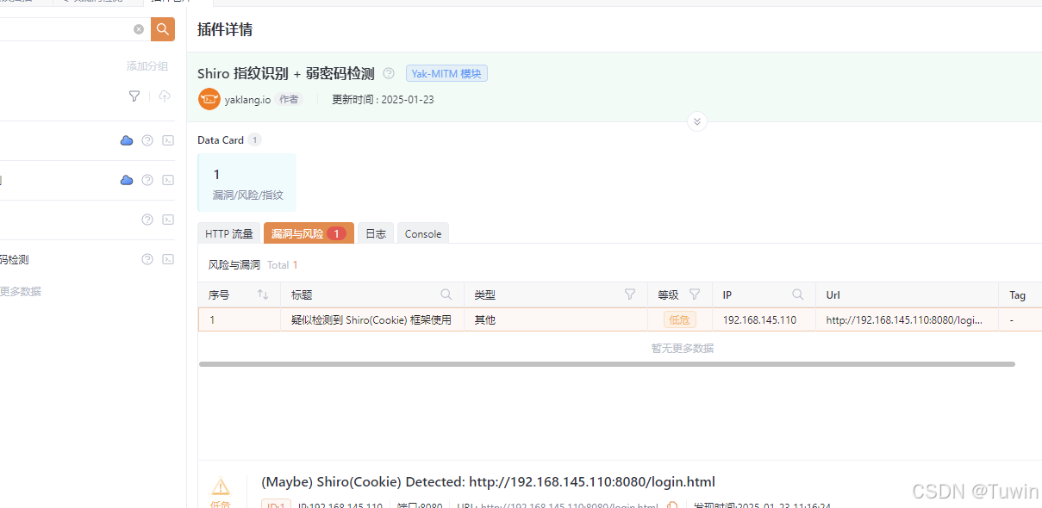Screen dimensions: 1042x508
Task: Click IP cell 192.168.145.110
Action: click(759, 319)
